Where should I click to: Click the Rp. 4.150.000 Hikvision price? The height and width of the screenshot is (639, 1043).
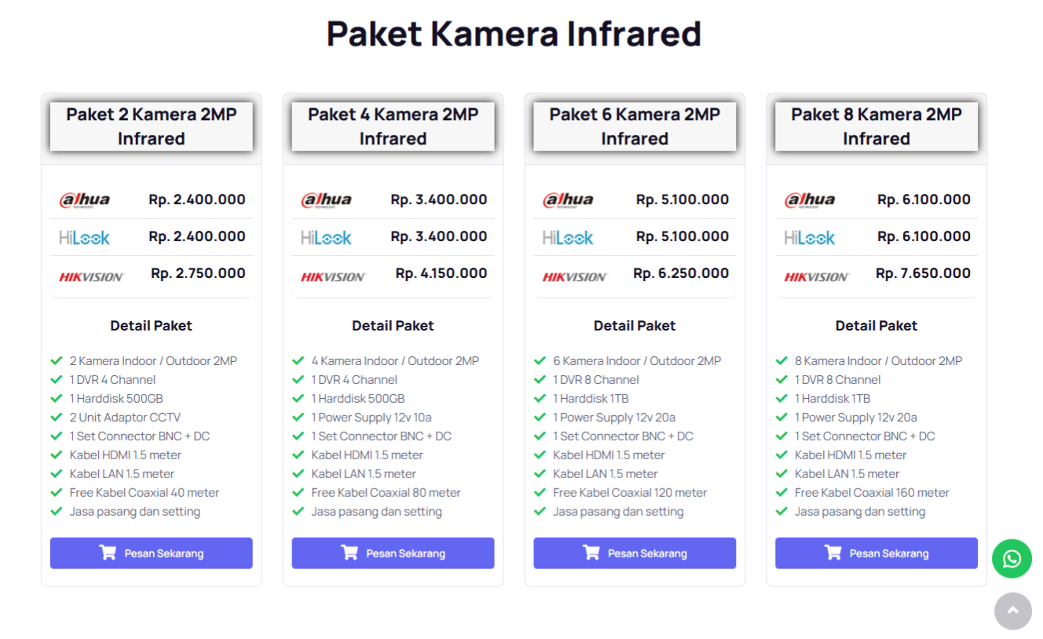[441, 273]
